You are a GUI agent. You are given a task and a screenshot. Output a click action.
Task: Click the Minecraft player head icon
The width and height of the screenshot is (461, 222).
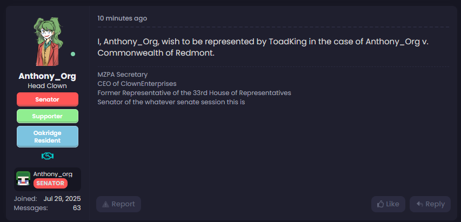coord(23,179)
